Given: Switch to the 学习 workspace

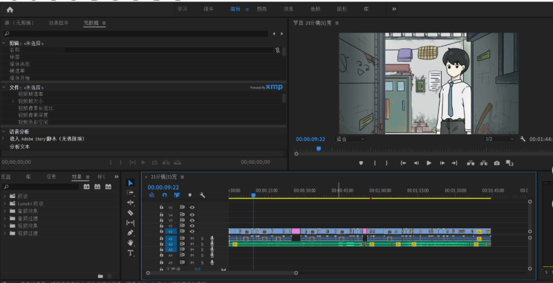Looking at the screenshot, I should (182, 9).
